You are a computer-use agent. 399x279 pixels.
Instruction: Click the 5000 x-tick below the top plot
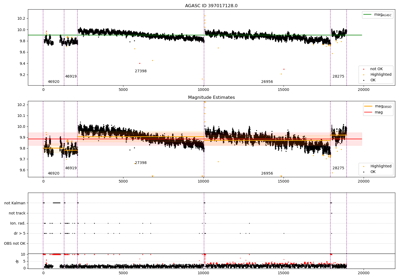pos(123,90)
